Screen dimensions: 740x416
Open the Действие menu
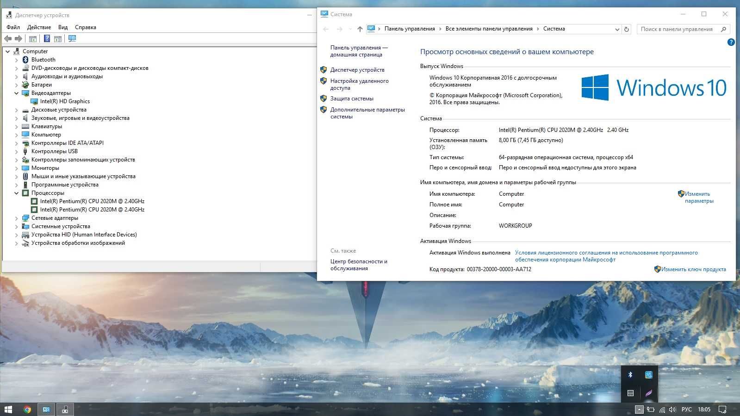[x=39, y=27]
